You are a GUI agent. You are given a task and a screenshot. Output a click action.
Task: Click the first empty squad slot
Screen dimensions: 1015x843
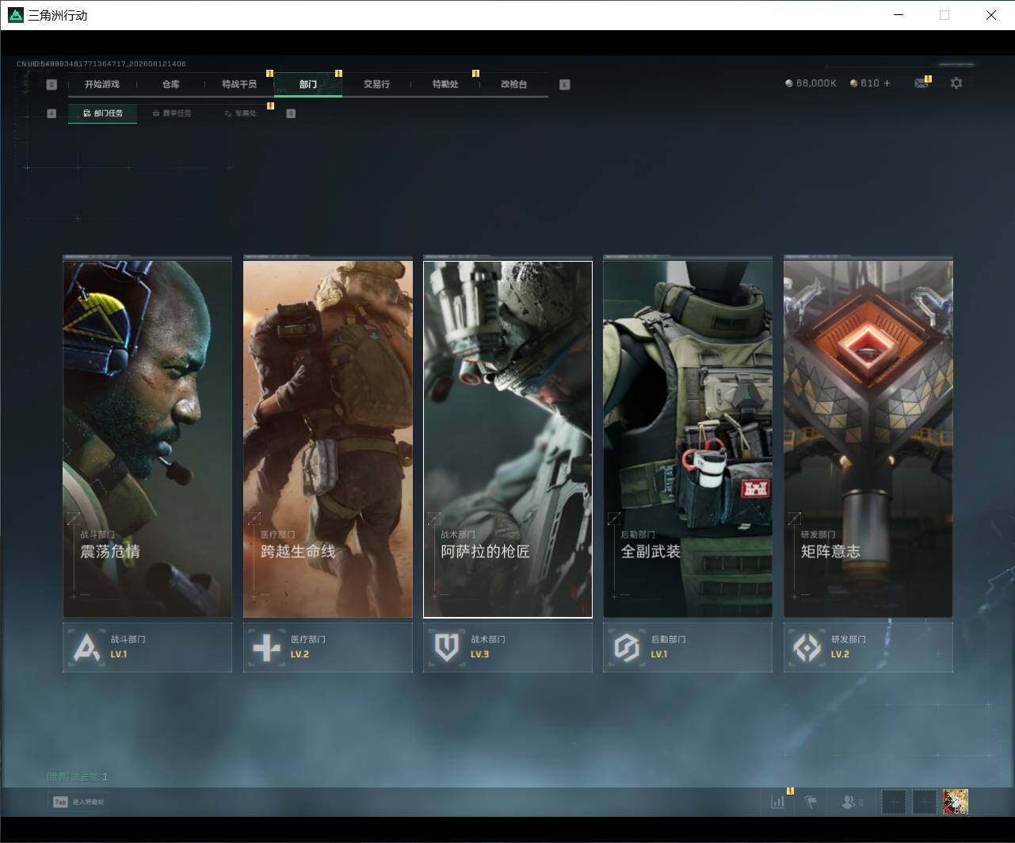[894, 802]
